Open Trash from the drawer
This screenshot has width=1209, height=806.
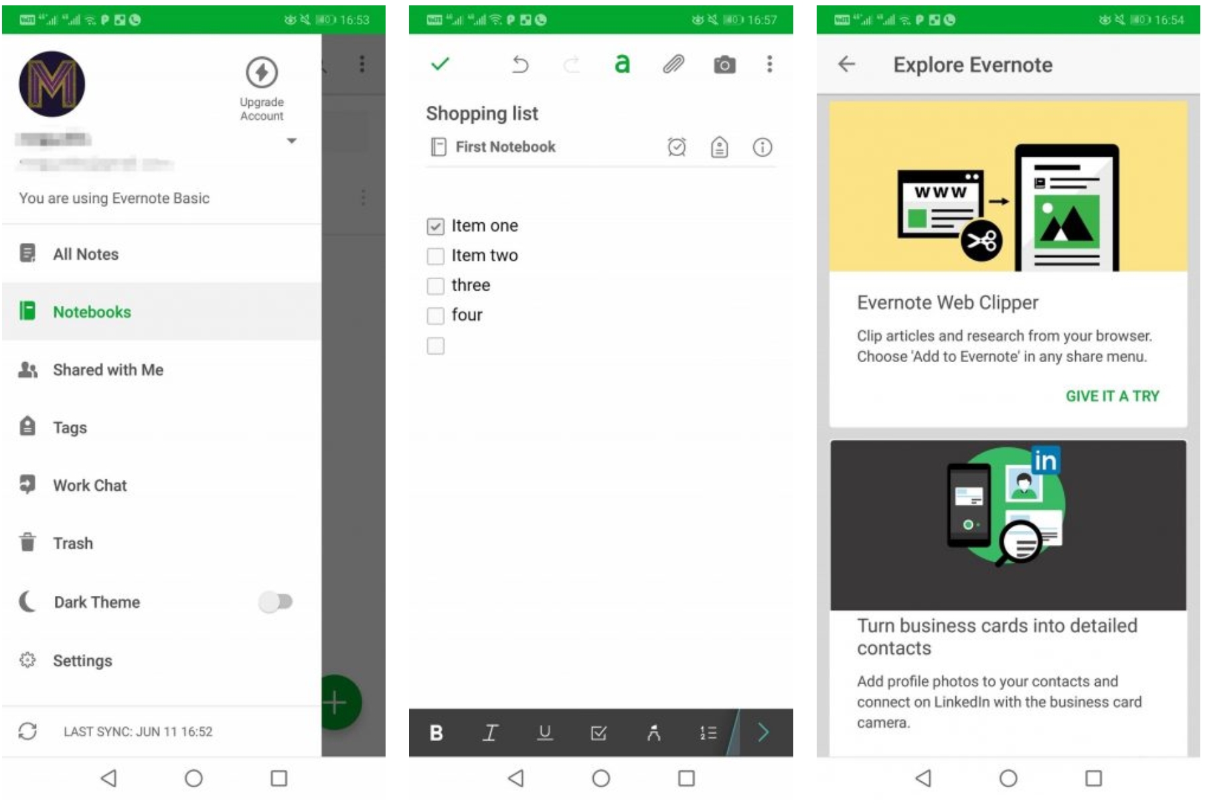pos(161,543)
